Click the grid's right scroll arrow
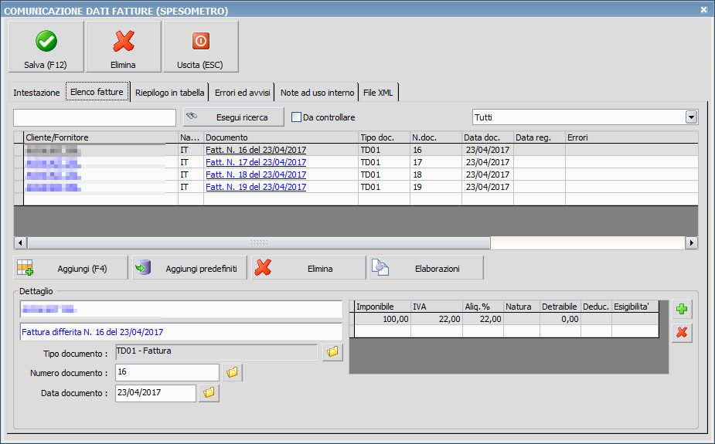 coord(691,242)
